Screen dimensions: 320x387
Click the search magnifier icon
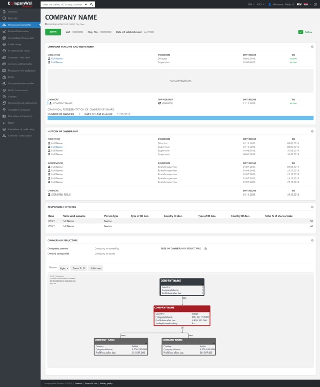(x=92, y=4)
